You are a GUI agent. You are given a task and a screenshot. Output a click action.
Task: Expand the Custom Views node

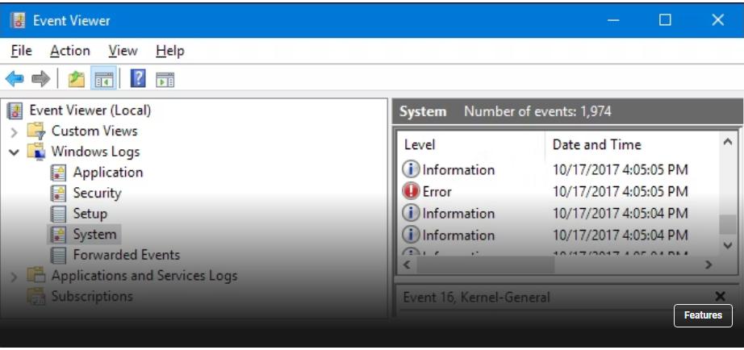(15, 131)
